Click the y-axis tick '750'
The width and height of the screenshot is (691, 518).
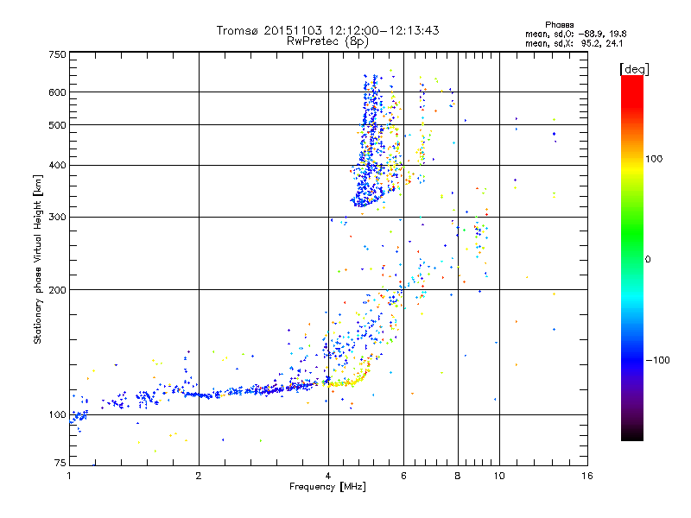tap(57, 54)
